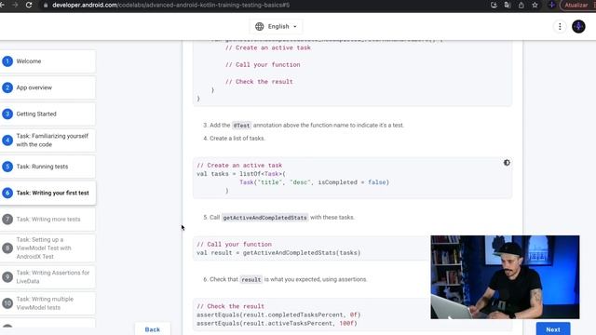Go to step 1 Welcome

(47, 61)
